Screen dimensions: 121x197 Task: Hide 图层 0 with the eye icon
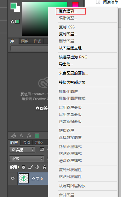(13, 178)
